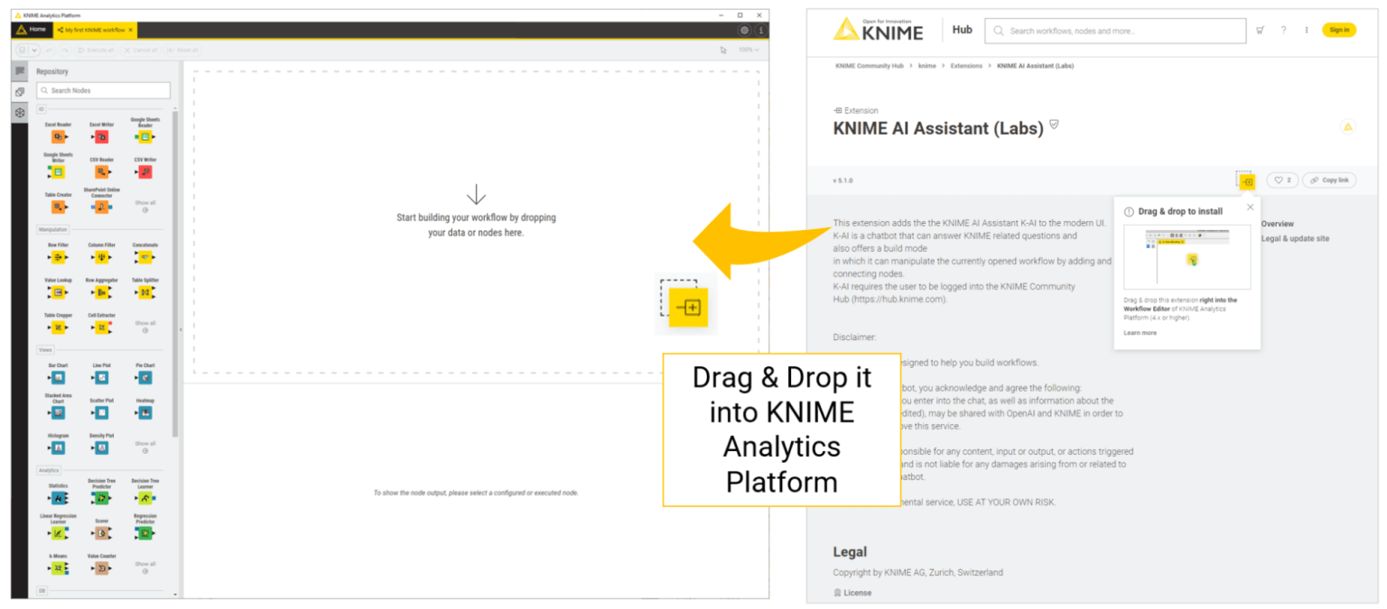This screenshot has width=1387, height=609.
Task: Select the Column Filter node icon
Action: [101, 257]
